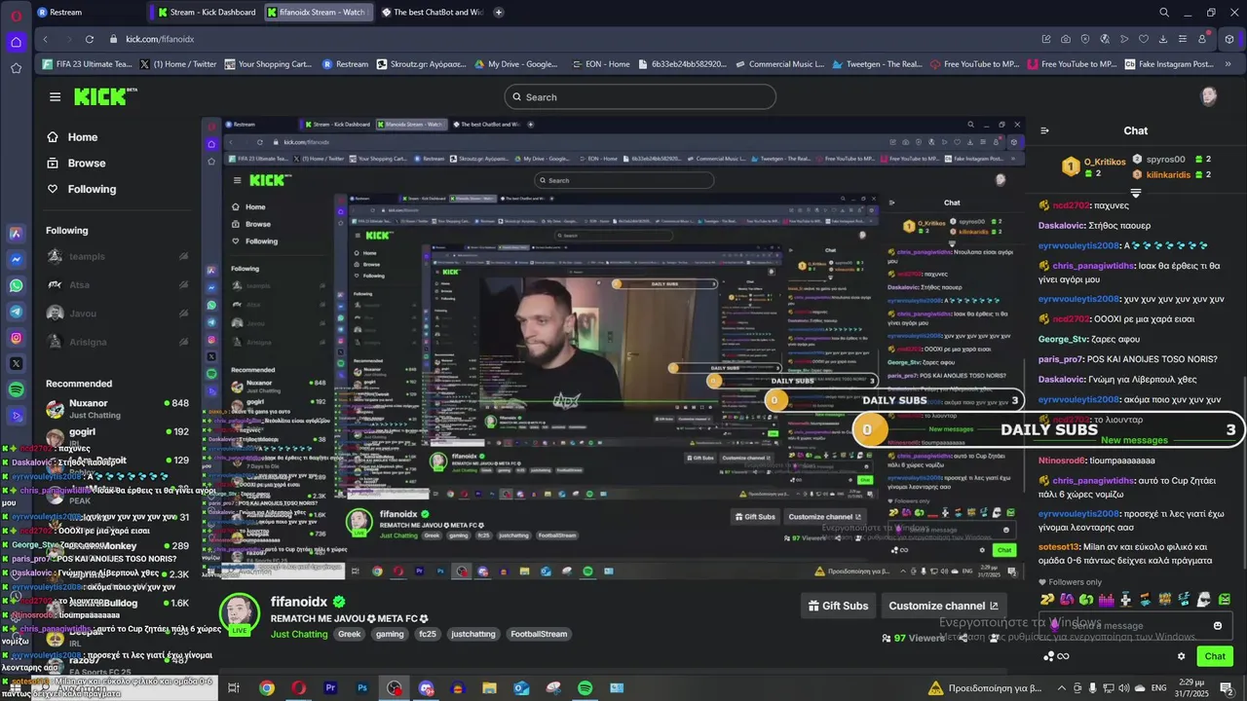Click the kick.com/fifanoidx address bar

(x=161, y=39)
